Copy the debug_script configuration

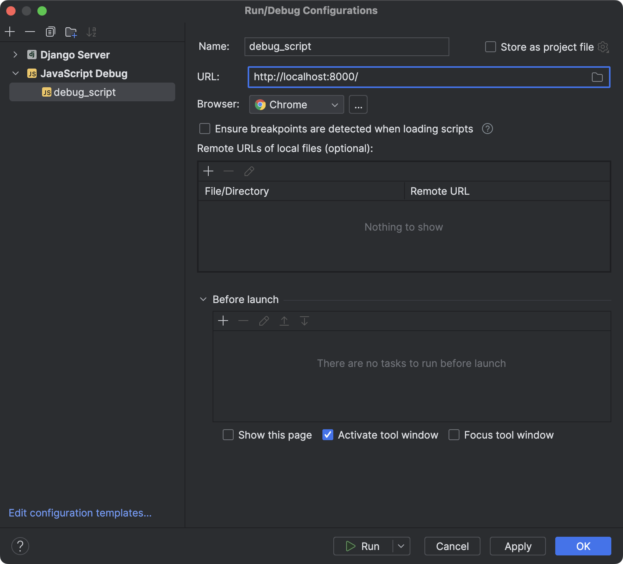50,32
